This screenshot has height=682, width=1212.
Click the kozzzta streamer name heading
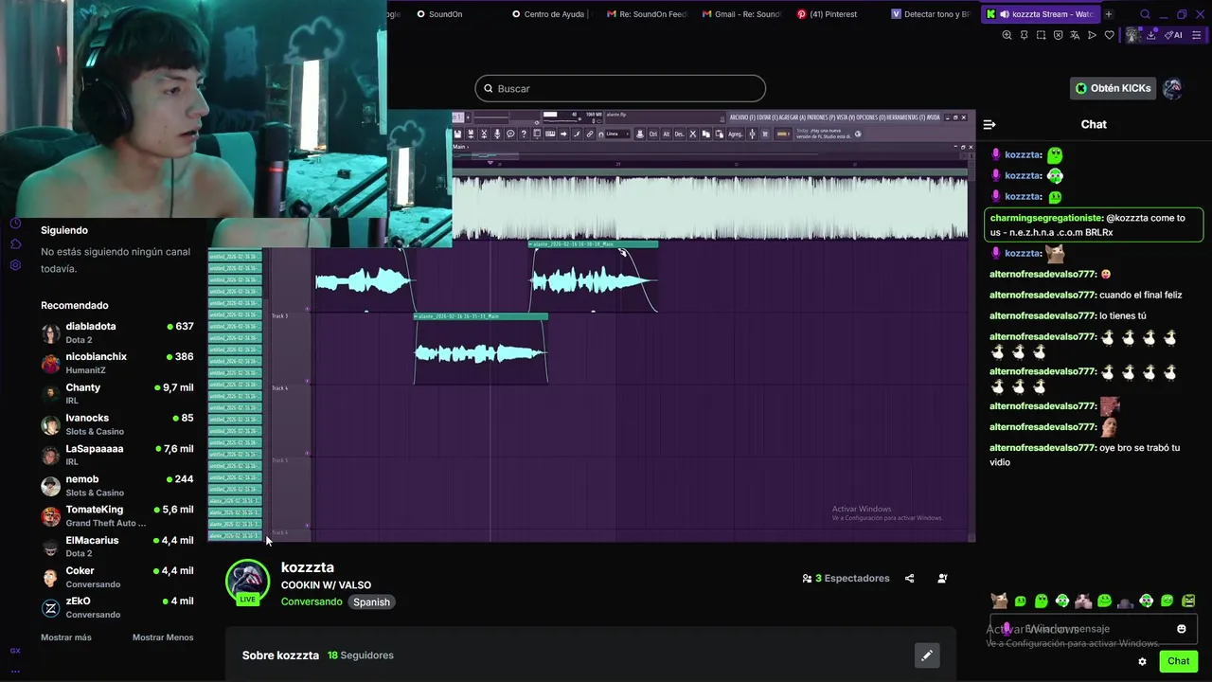click(308, 567)
